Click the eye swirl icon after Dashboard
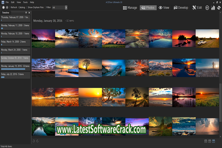The height and width of the screenshot is (148, 222). point(219,8)
